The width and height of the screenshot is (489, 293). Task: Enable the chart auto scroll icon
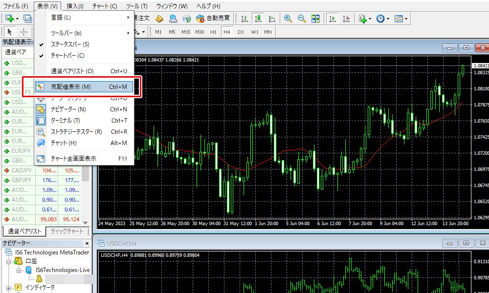click(333, 19)
